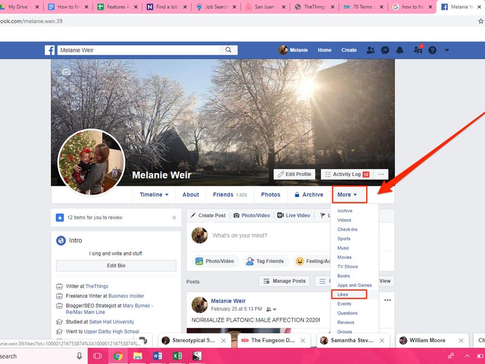The image size is (485, 364).
Task: Click the camera icon on cover photo
Action: (x=65, y=72)
